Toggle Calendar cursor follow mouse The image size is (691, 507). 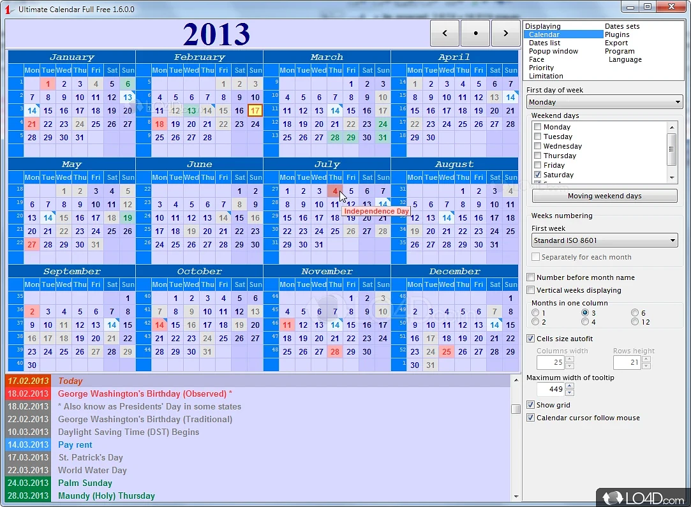tap(531, 418)
